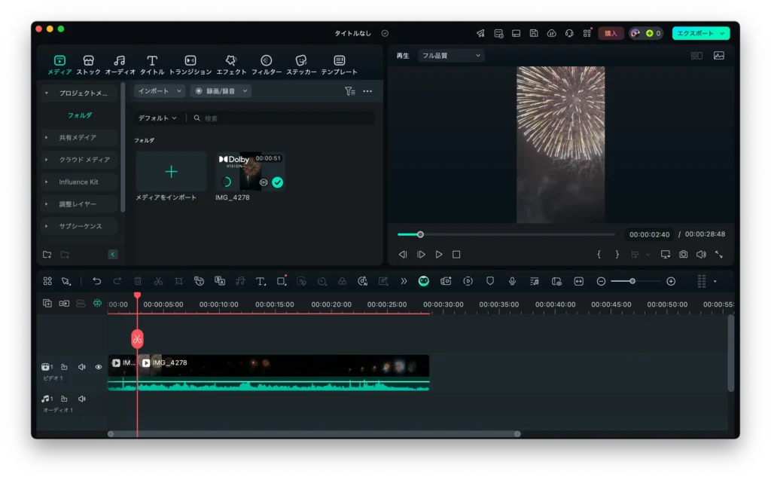
Task: Click the undo arrow in timeline toolbar
Action: click(97, 281)
